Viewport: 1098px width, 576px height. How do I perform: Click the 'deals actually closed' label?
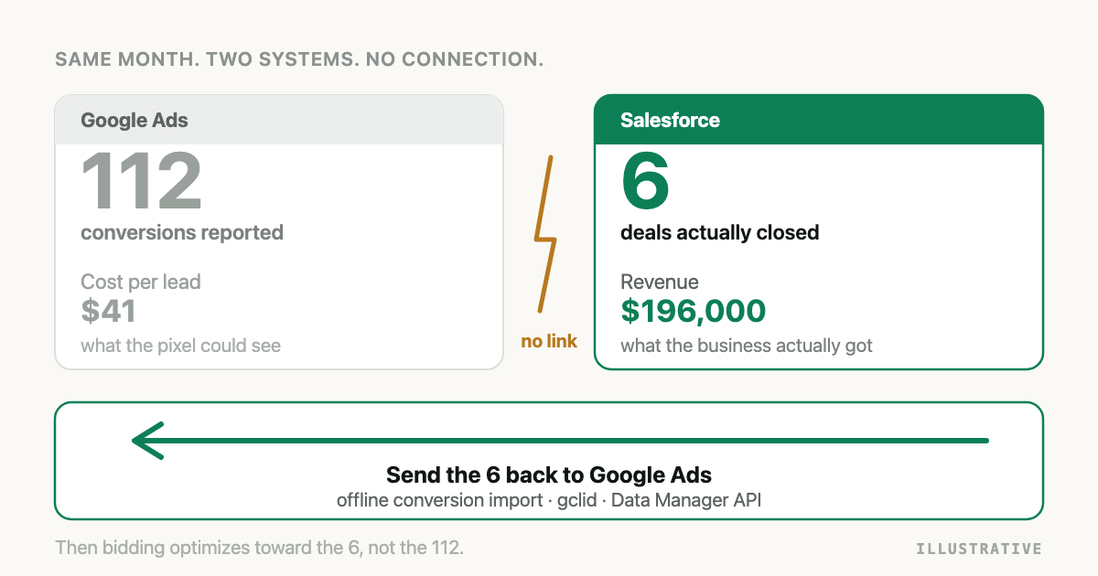coord(720,232)
